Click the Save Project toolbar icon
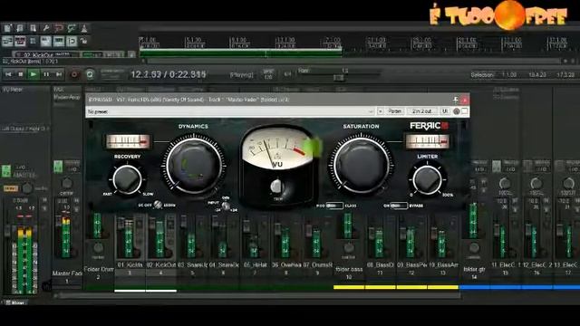This screenshot has width=580, height=326. click(33, 28)
